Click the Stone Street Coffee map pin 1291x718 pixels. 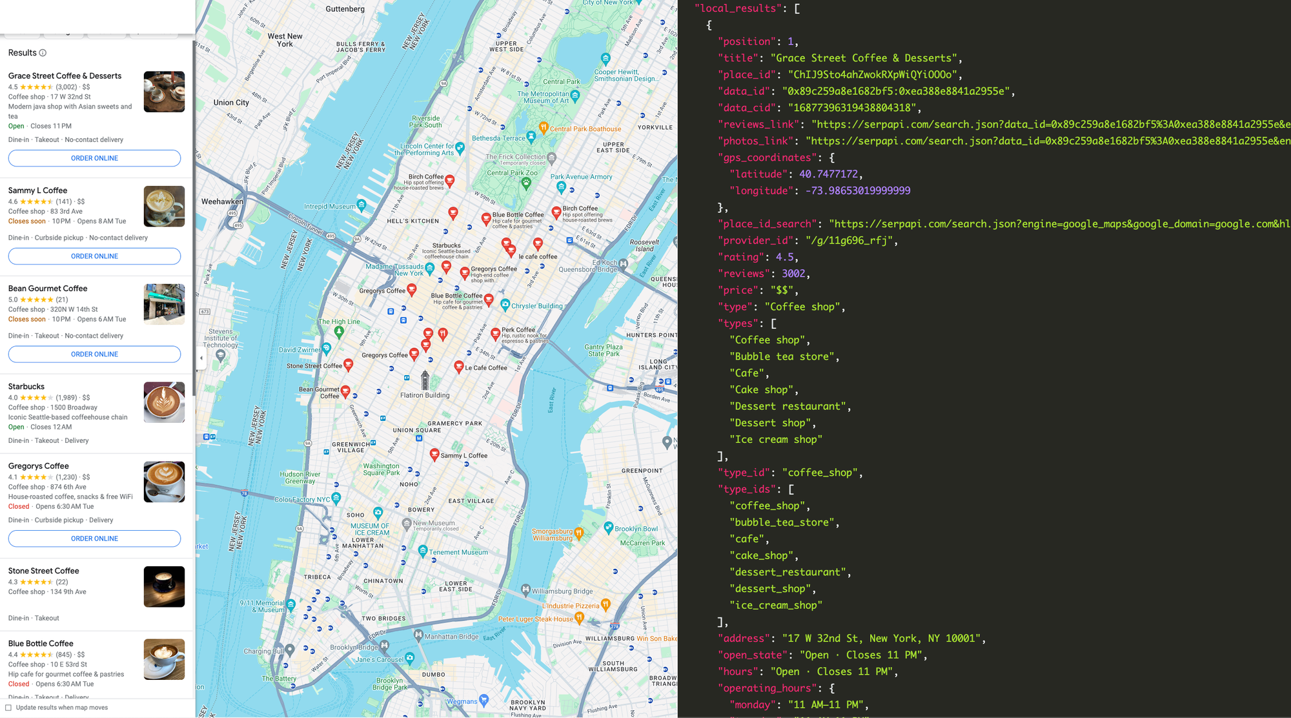point(349,365)
